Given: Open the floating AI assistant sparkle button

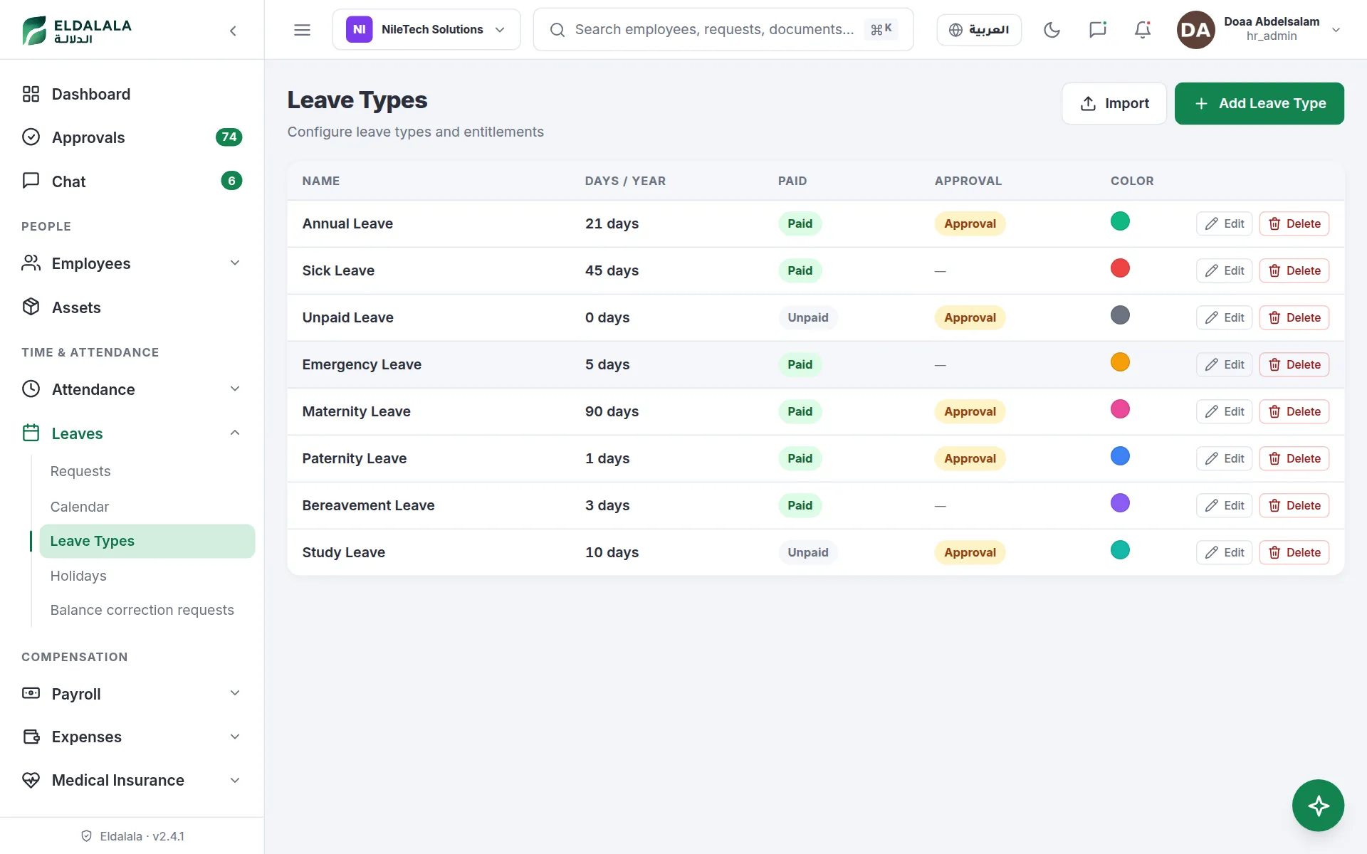Looking at the screenshot, I should point(1318,806).
